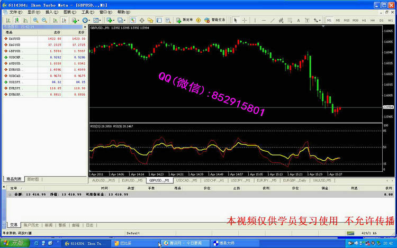The image size is (397, 248).
Task: Select the Fibonacci retracement tool
Action: [290, 20]
